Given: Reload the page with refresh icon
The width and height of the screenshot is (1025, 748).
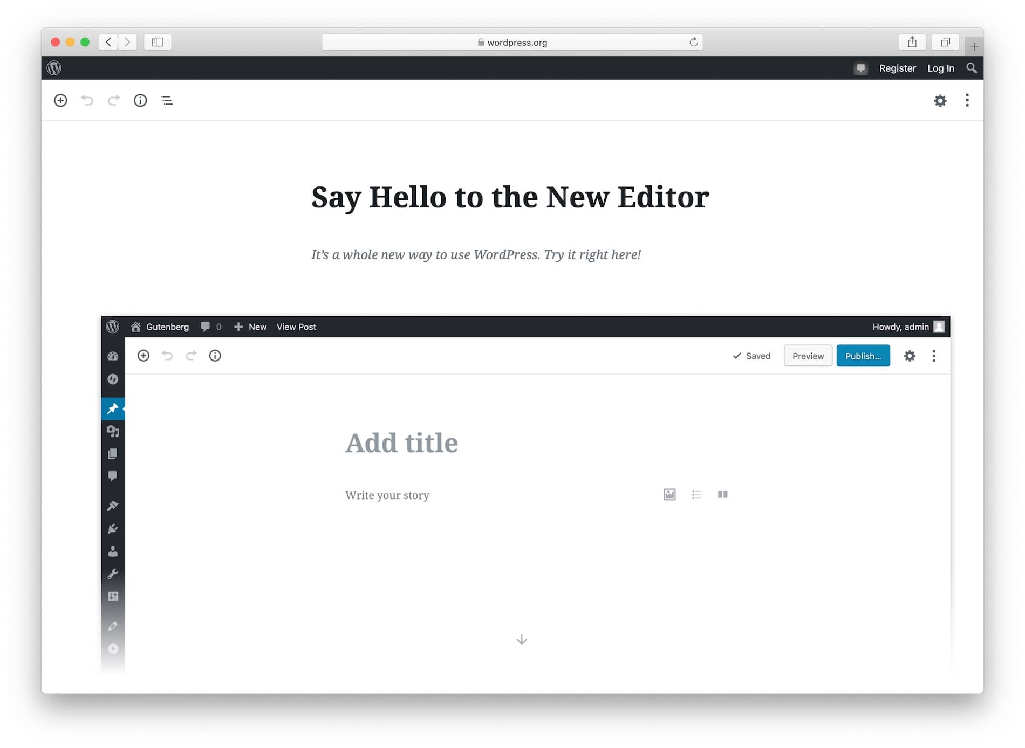Looking at the screenshot, I should click(694, 42).
